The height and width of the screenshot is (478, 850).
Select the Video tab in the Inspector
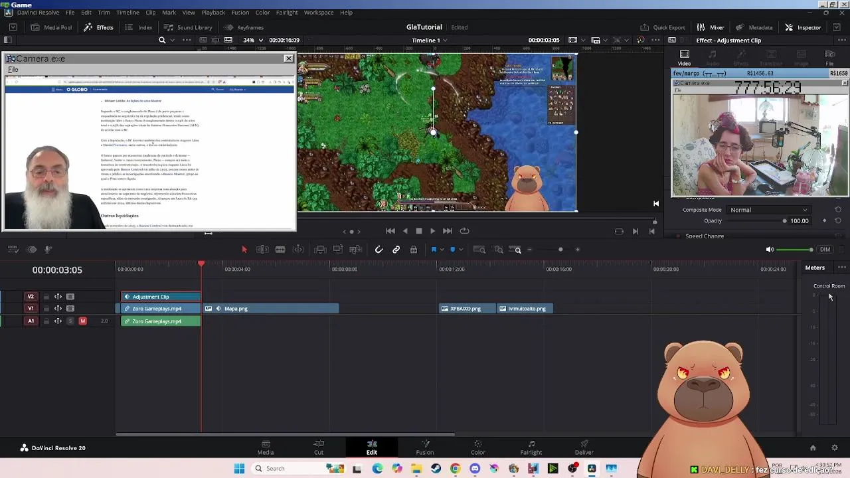(x=684, y=58)
